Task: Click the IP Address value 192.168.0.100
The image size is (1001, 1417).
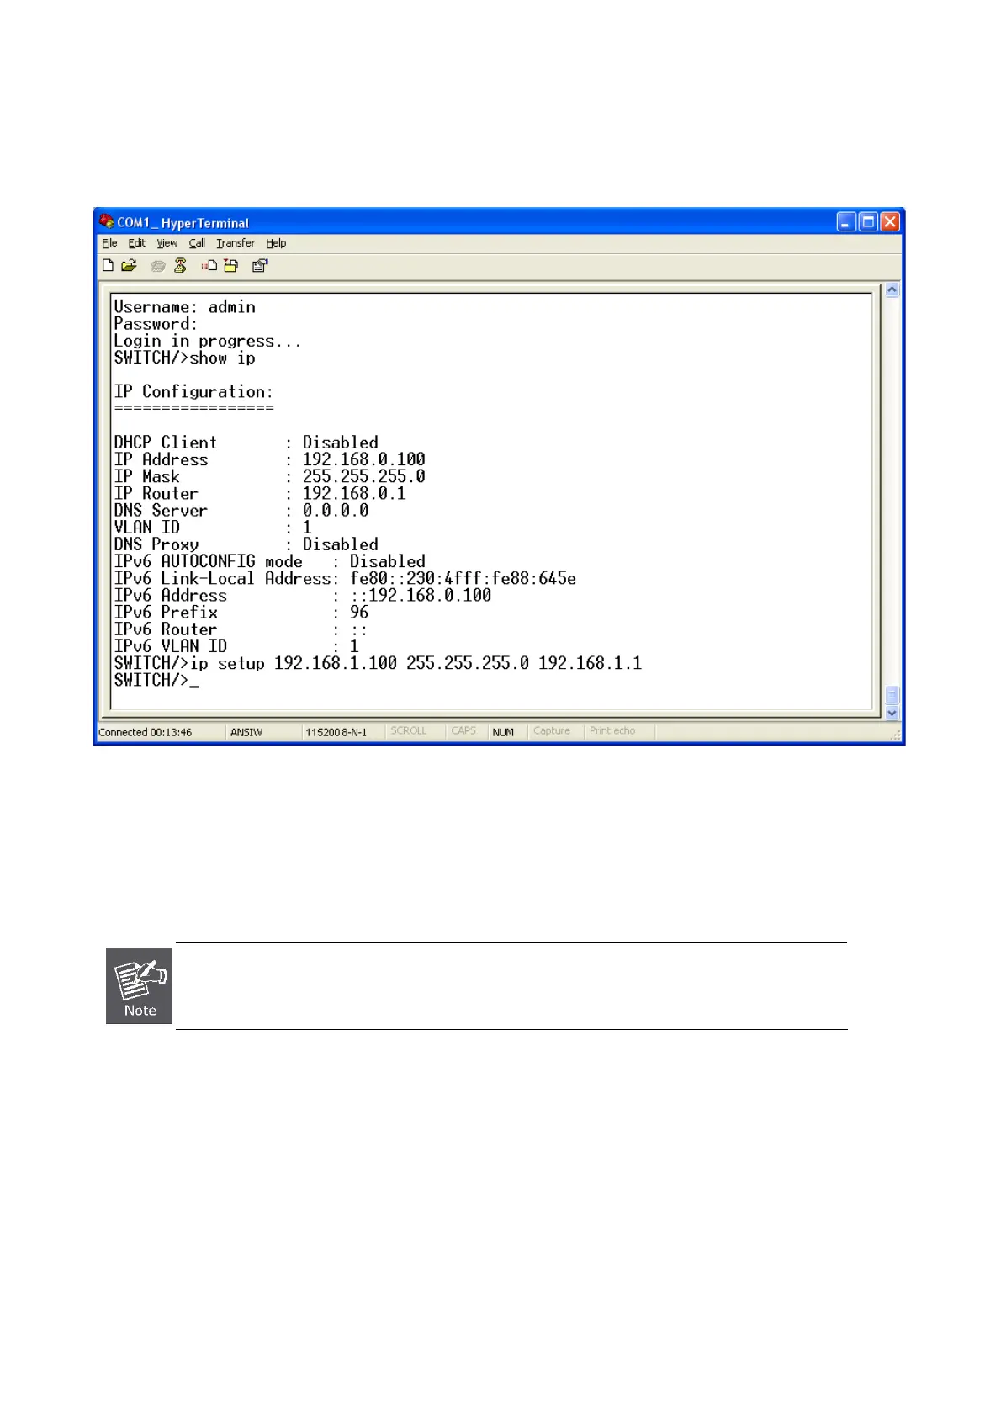Action: point(364,460)
